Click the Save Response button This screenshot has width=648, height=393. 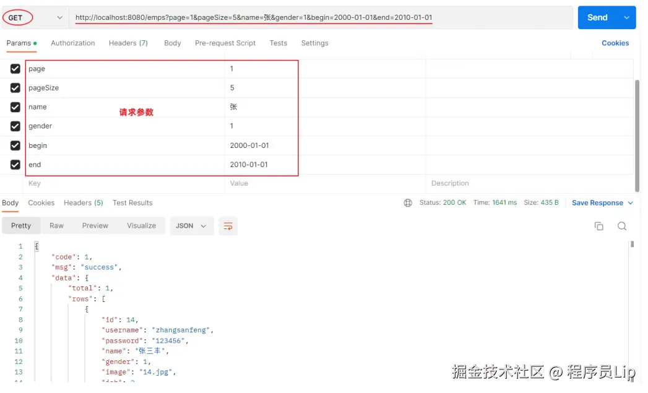click(x=598, y=203)
